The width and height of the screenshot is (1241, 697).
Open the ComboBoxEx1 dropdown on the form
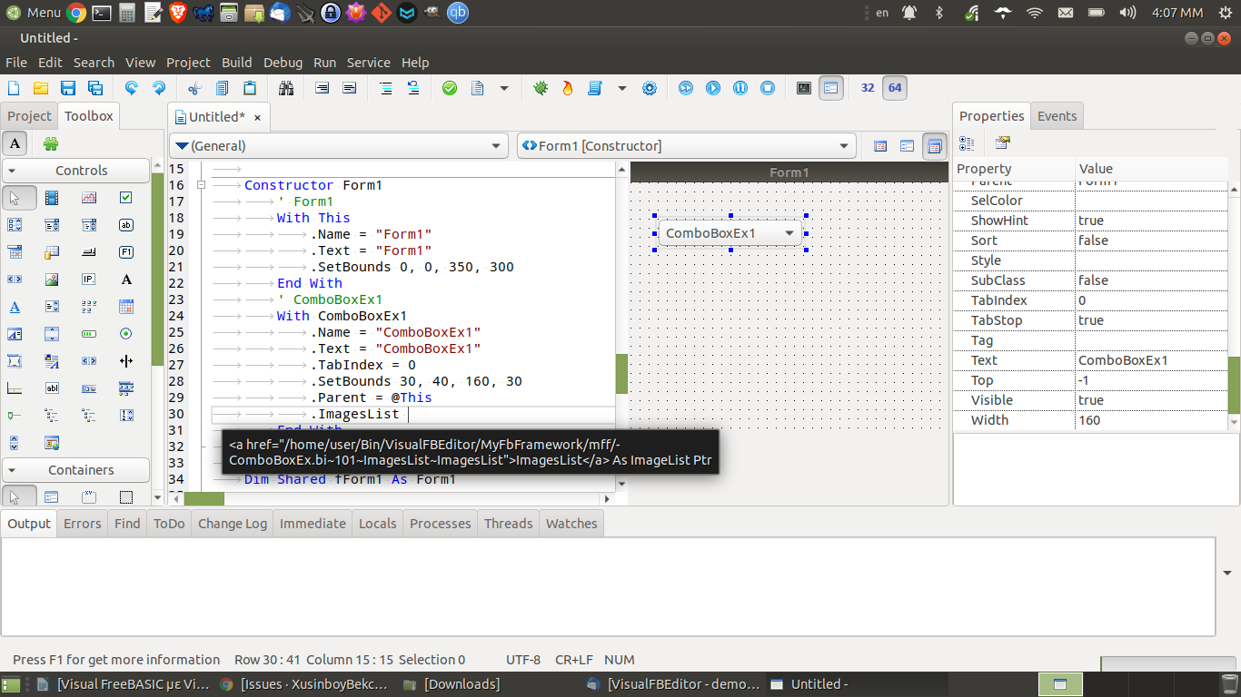(789, 233)
